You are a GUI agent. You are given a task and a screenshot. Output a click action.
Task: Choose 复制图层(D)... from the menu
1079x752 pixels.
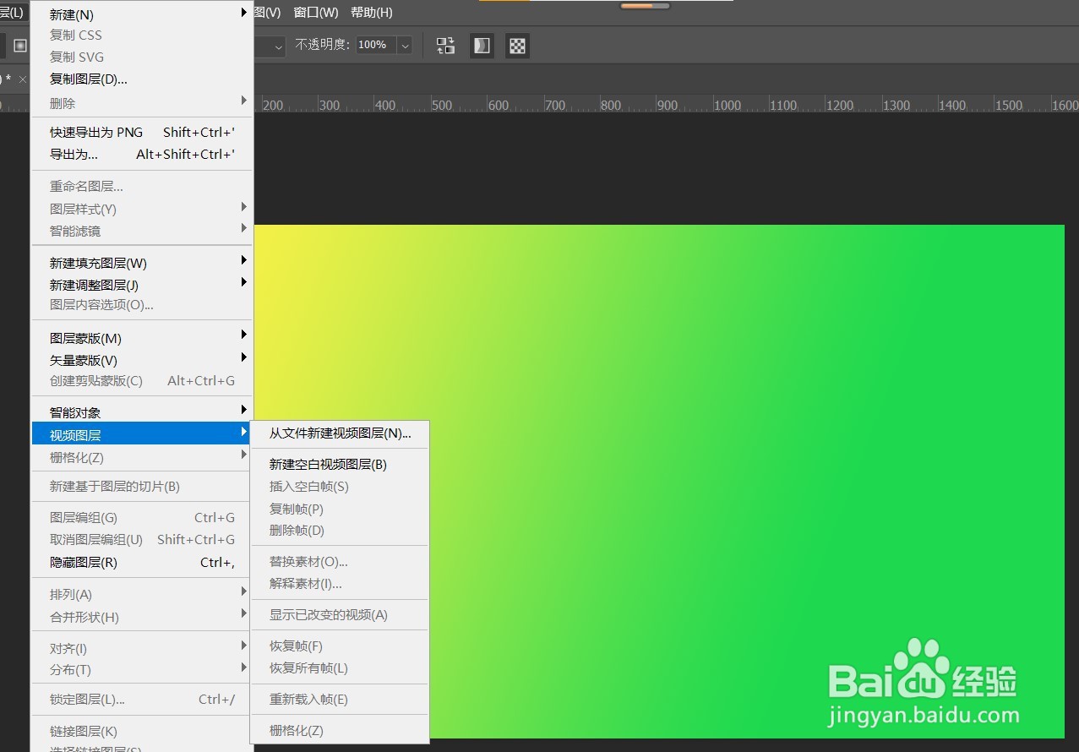pos(142,79)
